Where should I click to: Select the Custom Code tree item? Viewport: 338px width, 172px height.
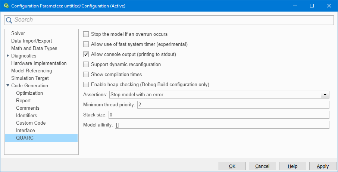(31, 123)
